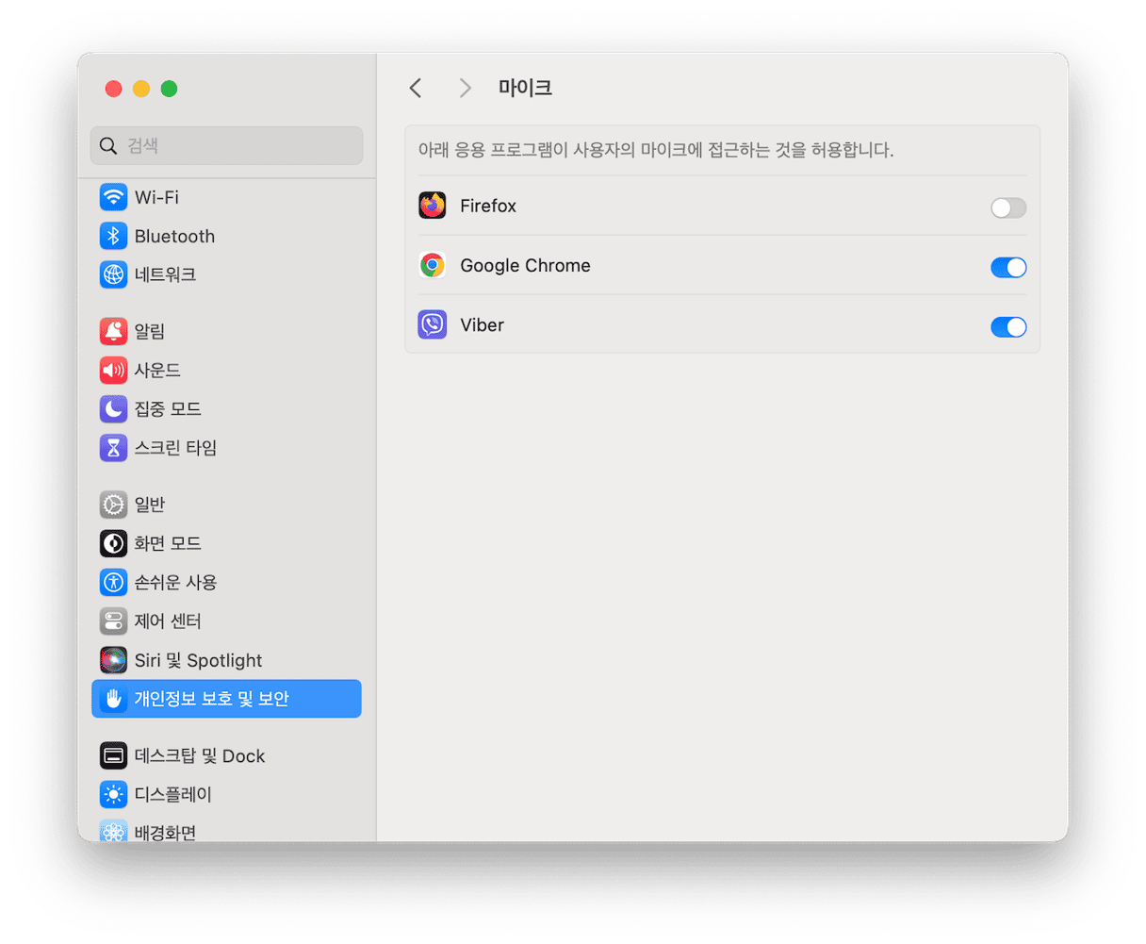
Task: Enable microphone access for Firefox
Action: pos(1007,207)
